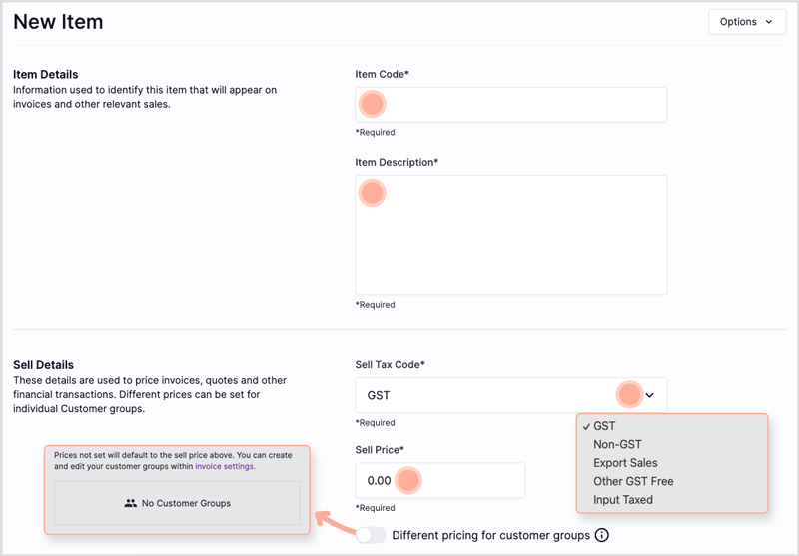Click the orange hotspot in Sell Price field
This screenshot has height=556, width=799.
(x=407, y=480)
